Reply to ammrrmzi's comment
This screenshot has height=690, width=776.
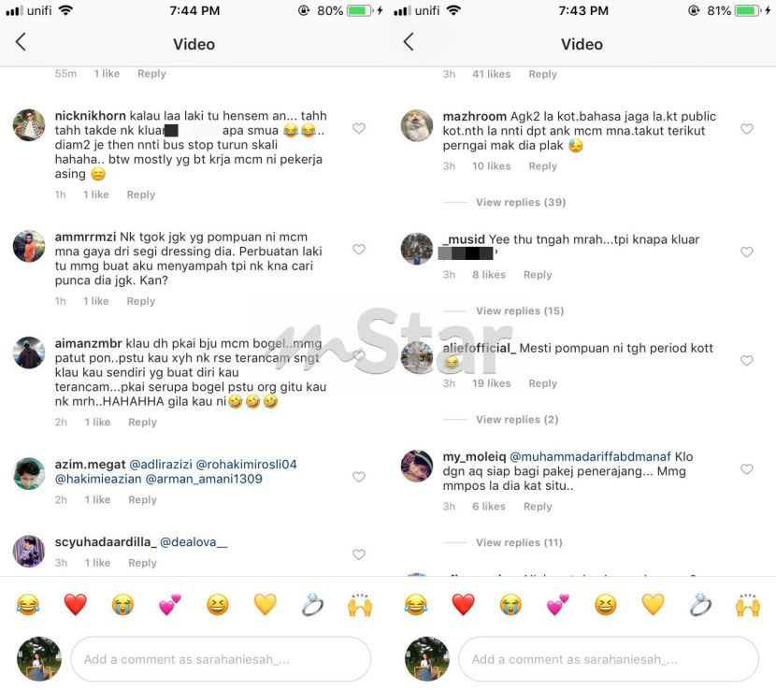(141, 301)
